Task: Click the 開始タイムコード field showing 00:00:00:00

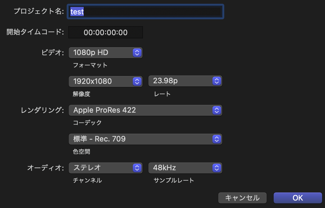Action: (106, 33)
